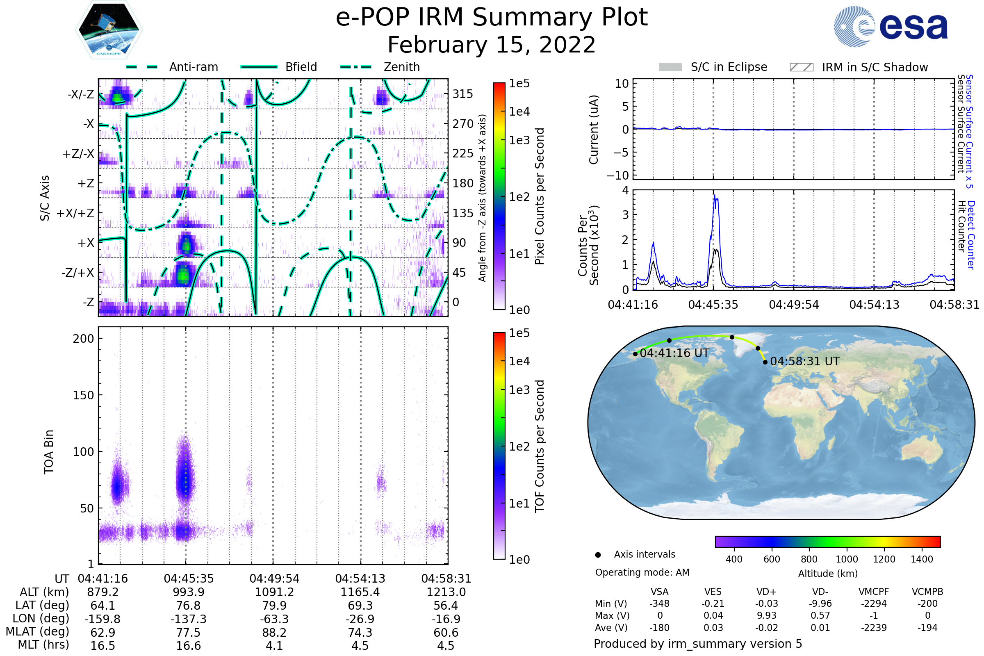
Task: Click the TOF Counts per Second colorbar
Action: coord(499,446)
